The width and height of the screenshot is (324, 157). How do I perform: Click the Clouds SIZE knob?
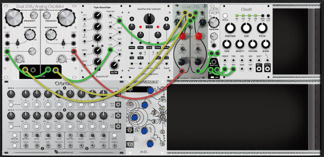pos(246,28)
